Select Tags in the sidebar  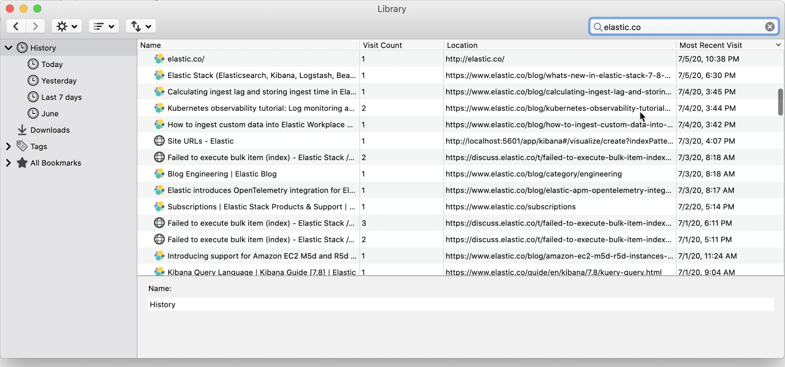pos(39,147)
